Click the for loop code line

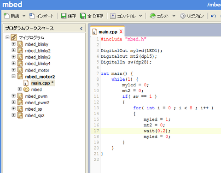(x=173, y=108)
